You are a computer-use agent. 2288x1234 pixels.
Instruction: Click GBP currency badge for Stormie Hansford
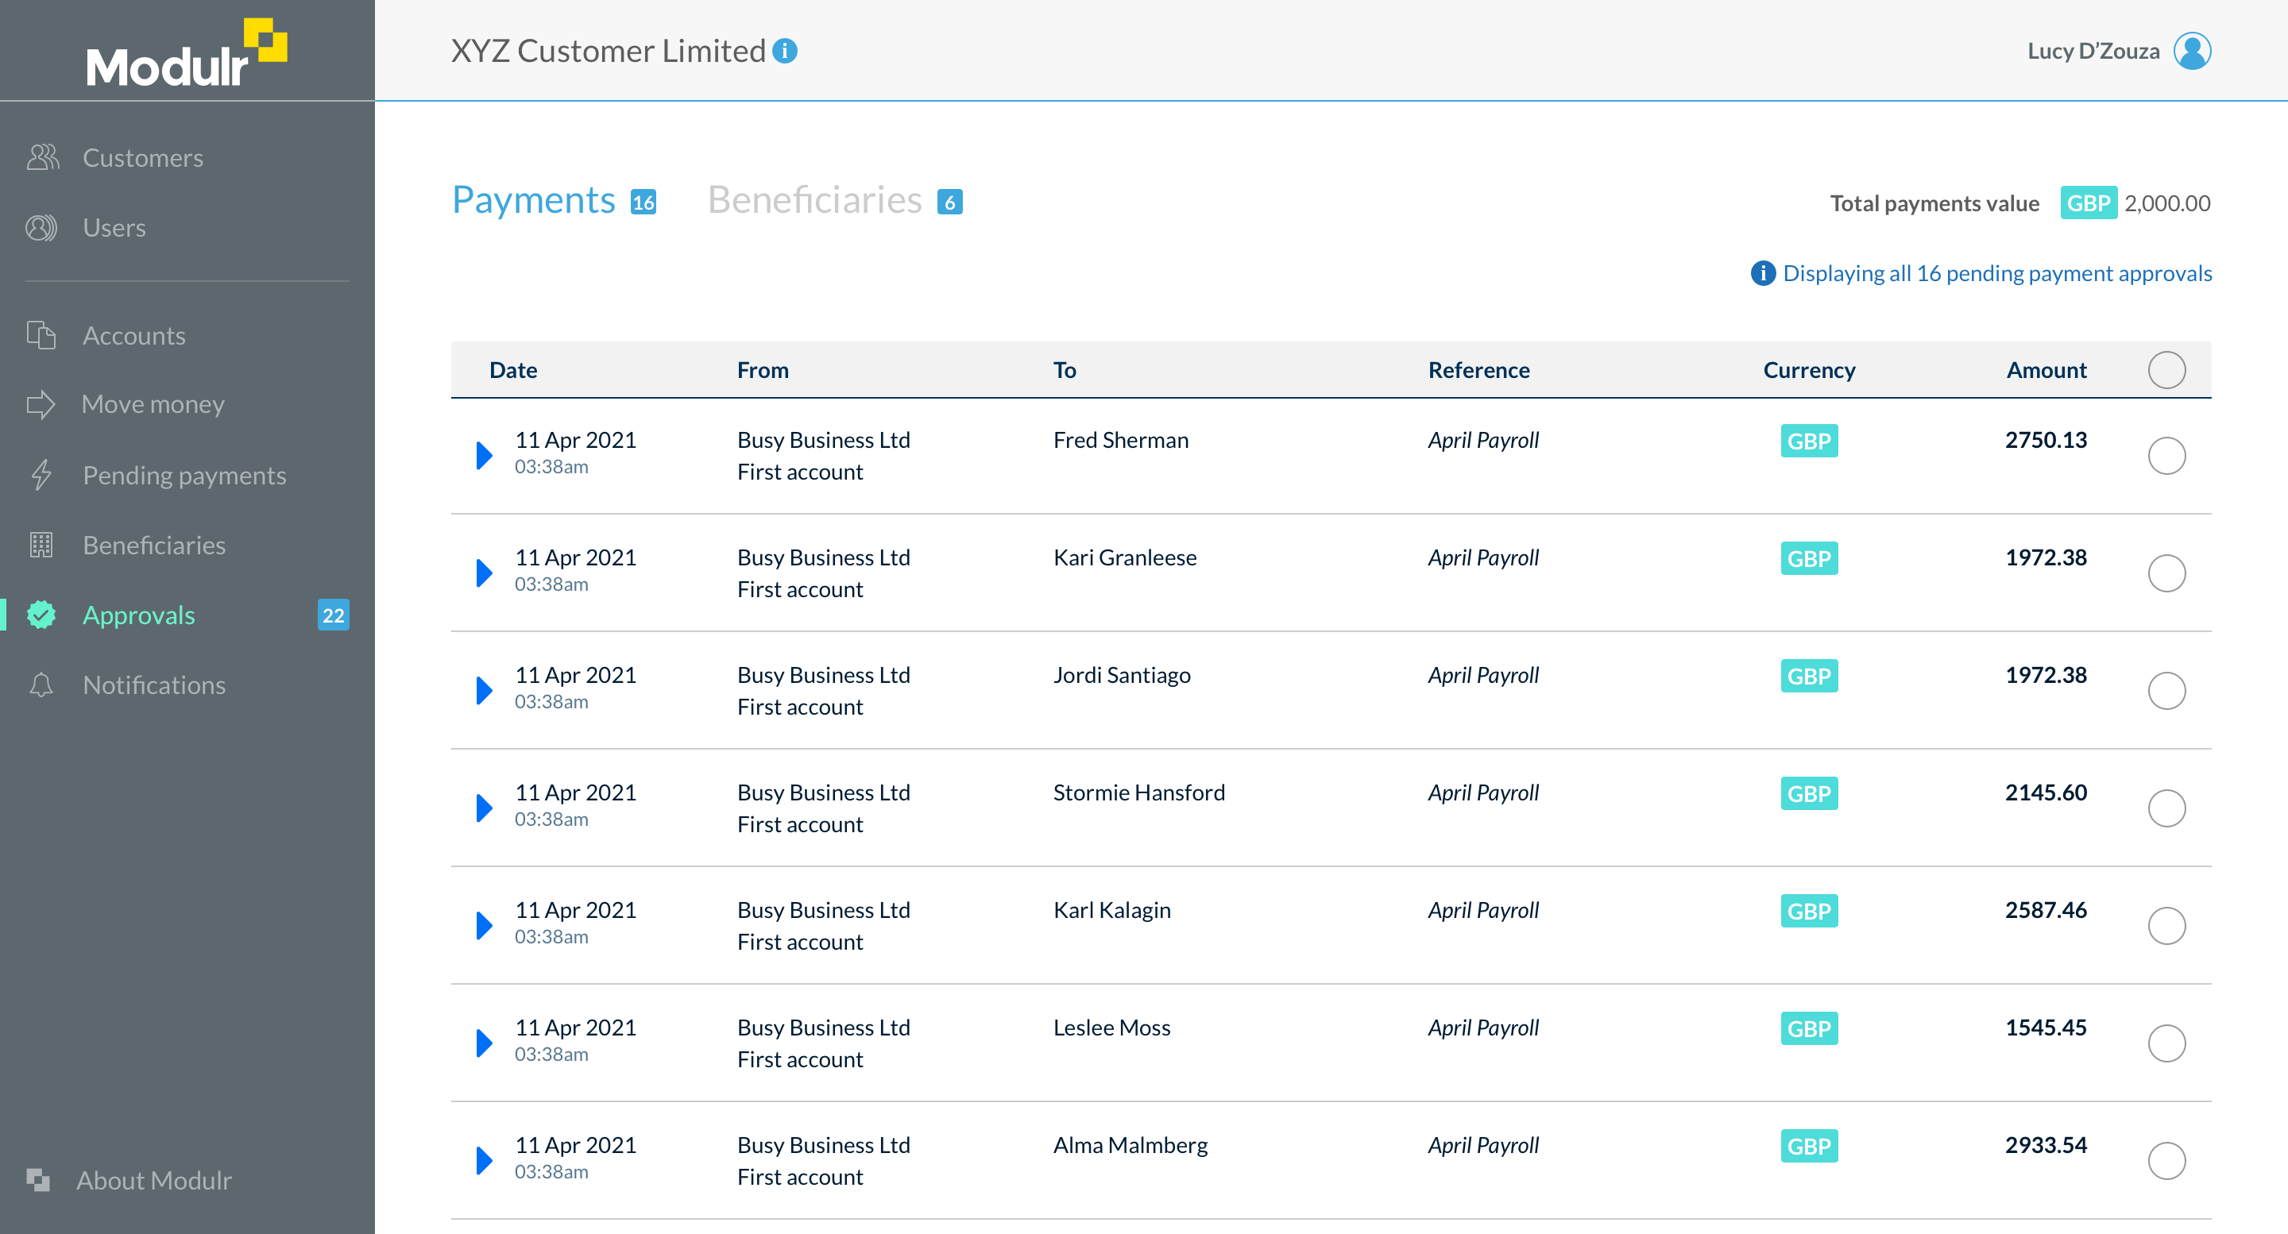click(1808, 793)
